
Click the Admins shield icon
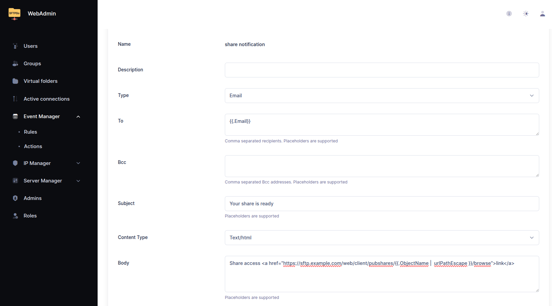coord(15,198)
